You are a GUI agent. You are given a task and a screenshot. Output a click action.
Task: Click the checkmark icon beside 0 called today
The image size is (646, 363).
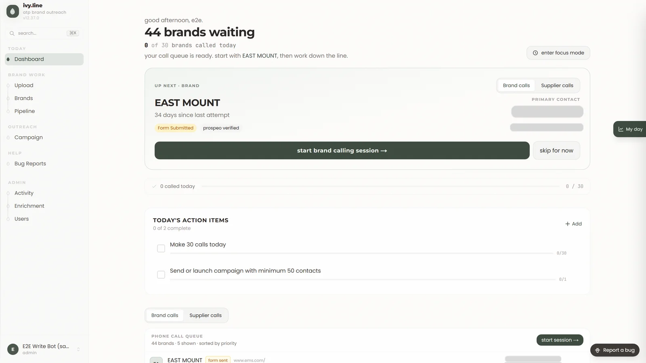point(154,186)
